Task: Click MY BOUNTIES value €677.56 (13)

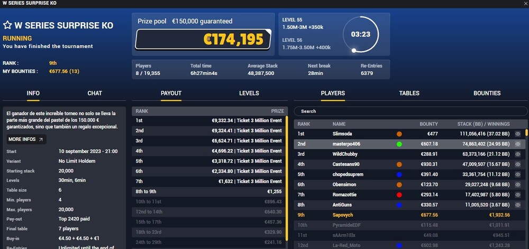Action: point(64,71)
